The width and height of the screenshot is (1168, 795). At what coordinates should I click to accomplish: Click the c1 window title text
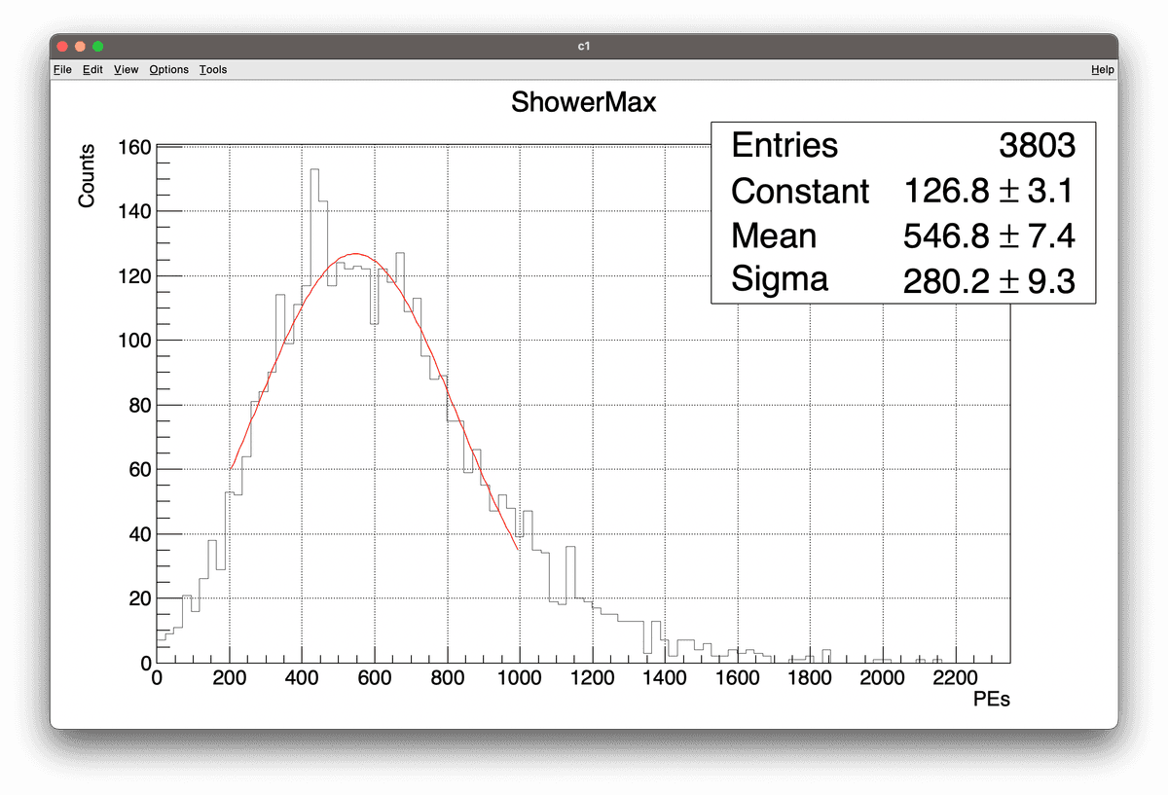(x=584, y=47)
